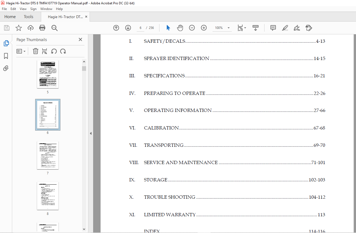Rotate page clockwise
This screenshot has width=356, height=233.
pos(63,51)
